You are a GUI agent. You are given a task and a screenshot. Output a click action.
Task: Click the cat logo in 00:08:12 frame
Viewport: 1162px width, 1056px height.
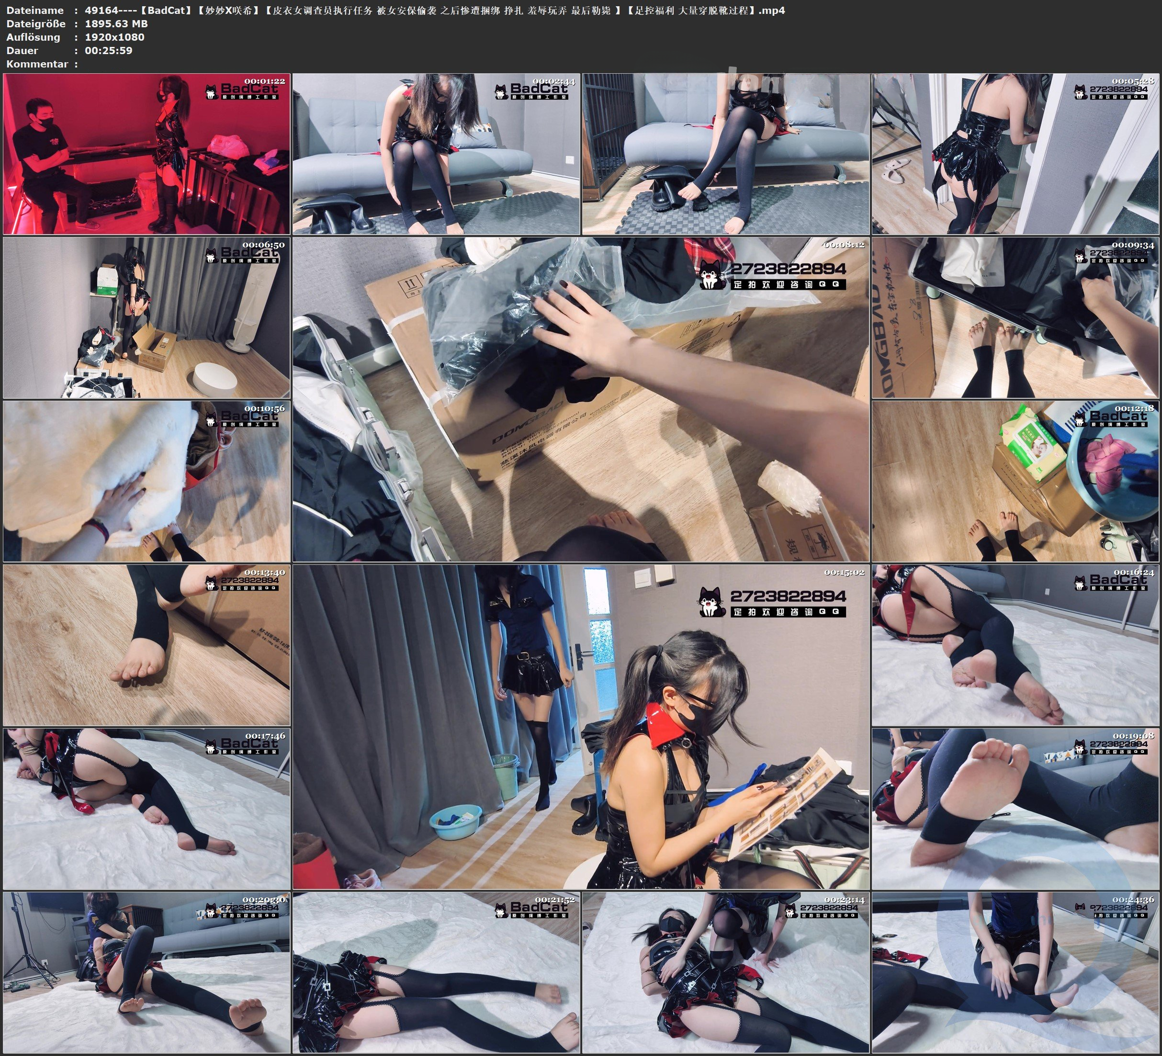click(712, 275)
